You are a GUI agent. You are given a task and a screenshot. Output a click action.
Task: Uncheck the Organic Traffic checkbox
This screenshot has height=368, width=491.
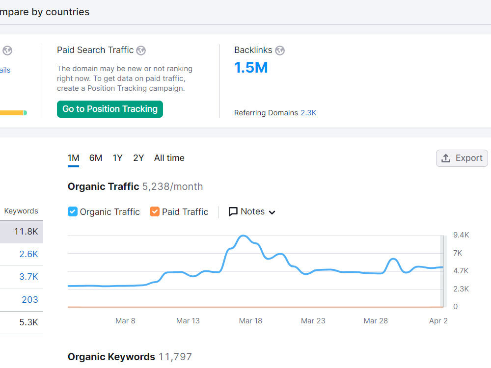(x=72, y=212)
